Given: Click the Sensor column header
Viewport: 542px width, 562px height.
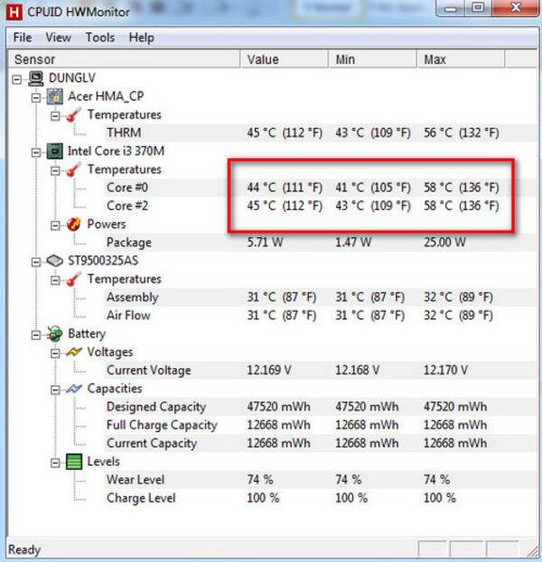Looking at the screenshot, I should pos(124,60).
